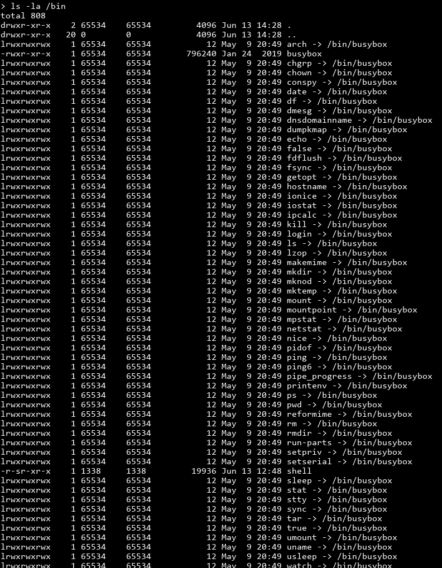Click the 'Jan 24 2019' date
The height and width of the screenshot is (568, 442).
click(x=252, y=54)
